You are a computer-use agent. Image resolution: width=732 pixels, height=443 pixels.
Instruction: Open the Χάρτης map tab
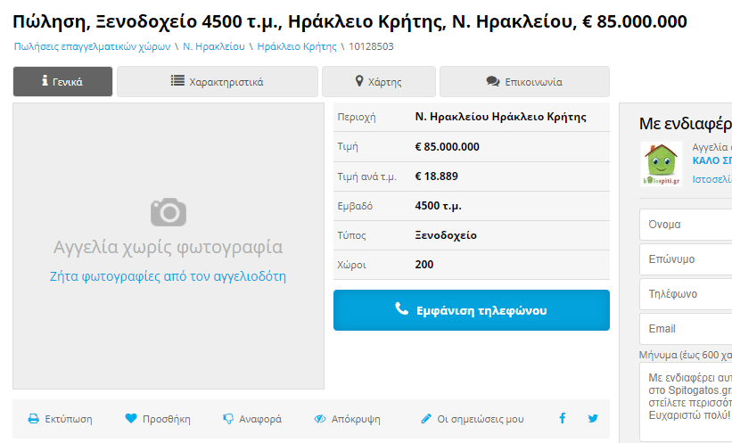(x=378, y=82)
